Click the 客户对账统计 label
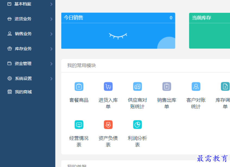 pyautogui.click(x=196, y=103)
